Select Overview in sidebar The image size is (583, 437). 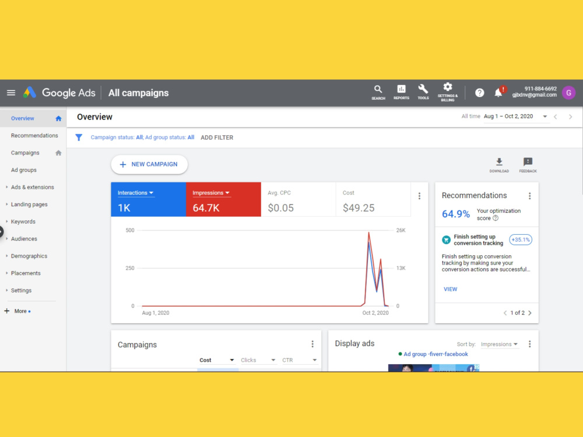[x=23, y=118]
